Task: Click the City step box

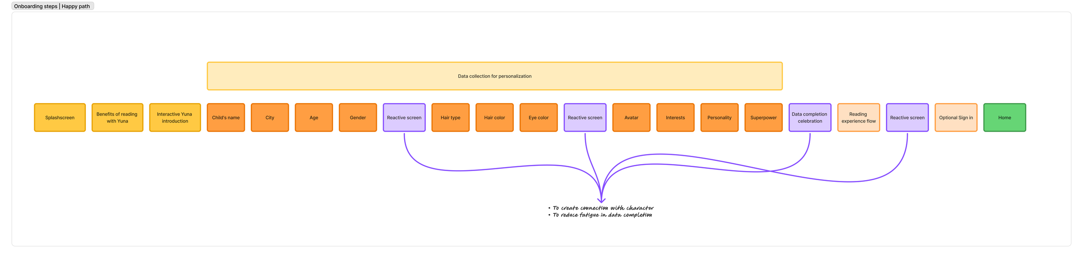Action: pos(270,117)
